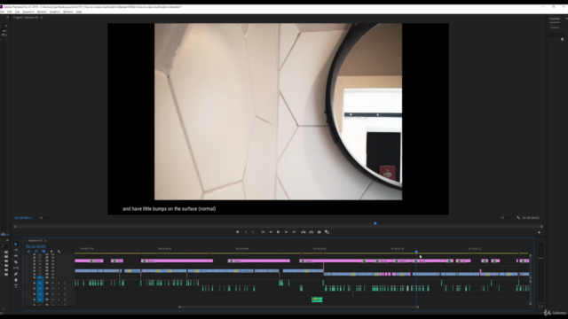Select the Razor tool

click(16, 262)
